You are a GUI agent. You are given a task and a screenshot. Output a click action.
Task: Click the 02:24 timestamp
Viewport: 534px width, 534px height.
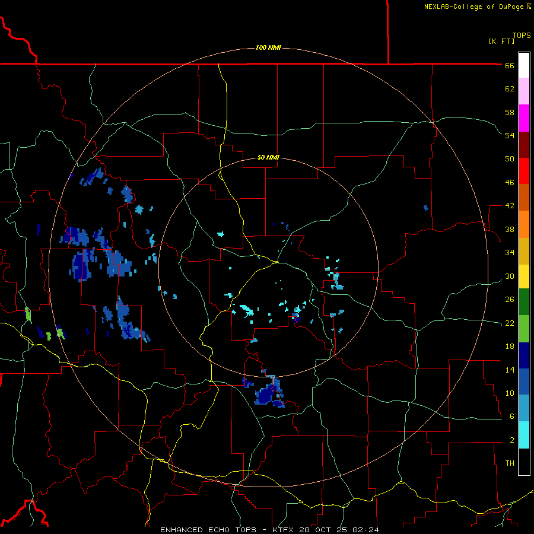pyautogui.click(x=367, y=530)
